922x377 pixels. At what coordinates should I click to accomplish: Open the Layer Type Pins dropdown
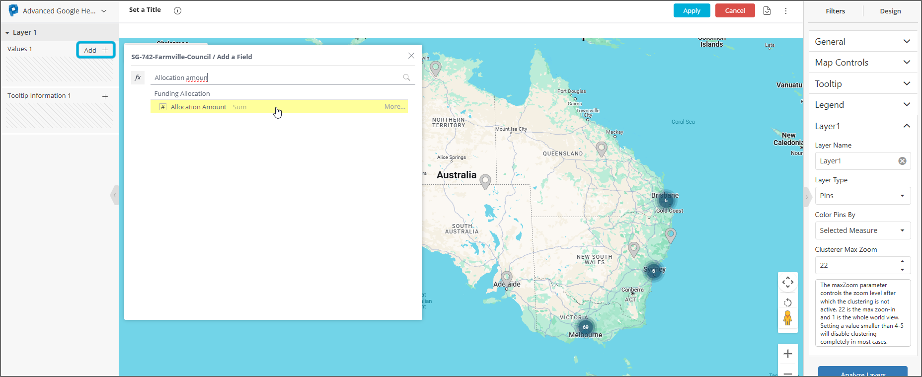862,196
